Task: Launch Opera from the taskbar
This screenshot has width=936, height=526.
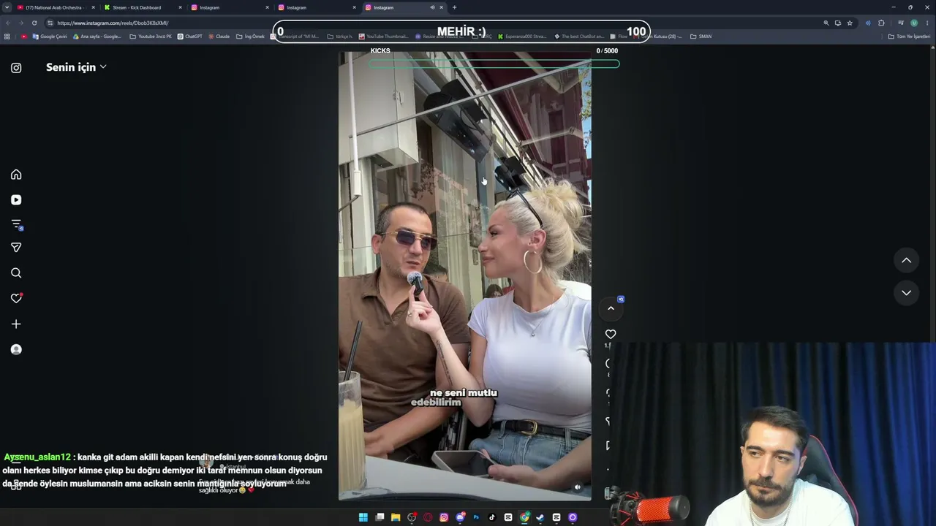Action: pyautogui.click(x=428, y=517)
